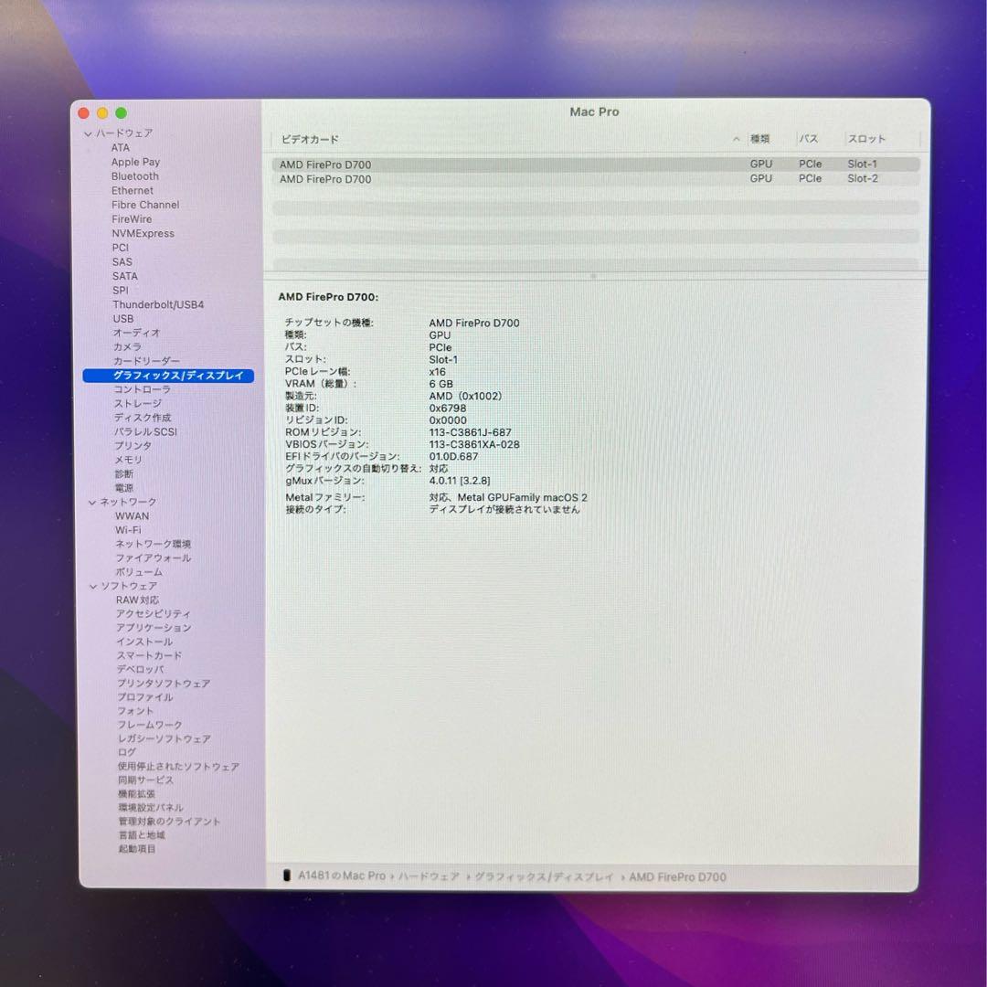Click the スロット column header
This screenshot has height=987, width=987.
coord(866,139)
